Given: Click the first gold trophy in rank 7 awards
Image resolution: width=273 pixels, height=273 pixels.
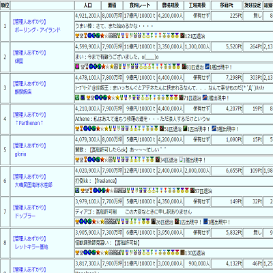Looking at the screenshot, I should pyautogui.click(x=77, y=222).
